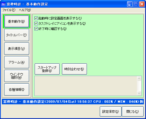Disable 終了時に確認する checkbox
Screen dimensions: 146x119
click(x=36, y=29)
